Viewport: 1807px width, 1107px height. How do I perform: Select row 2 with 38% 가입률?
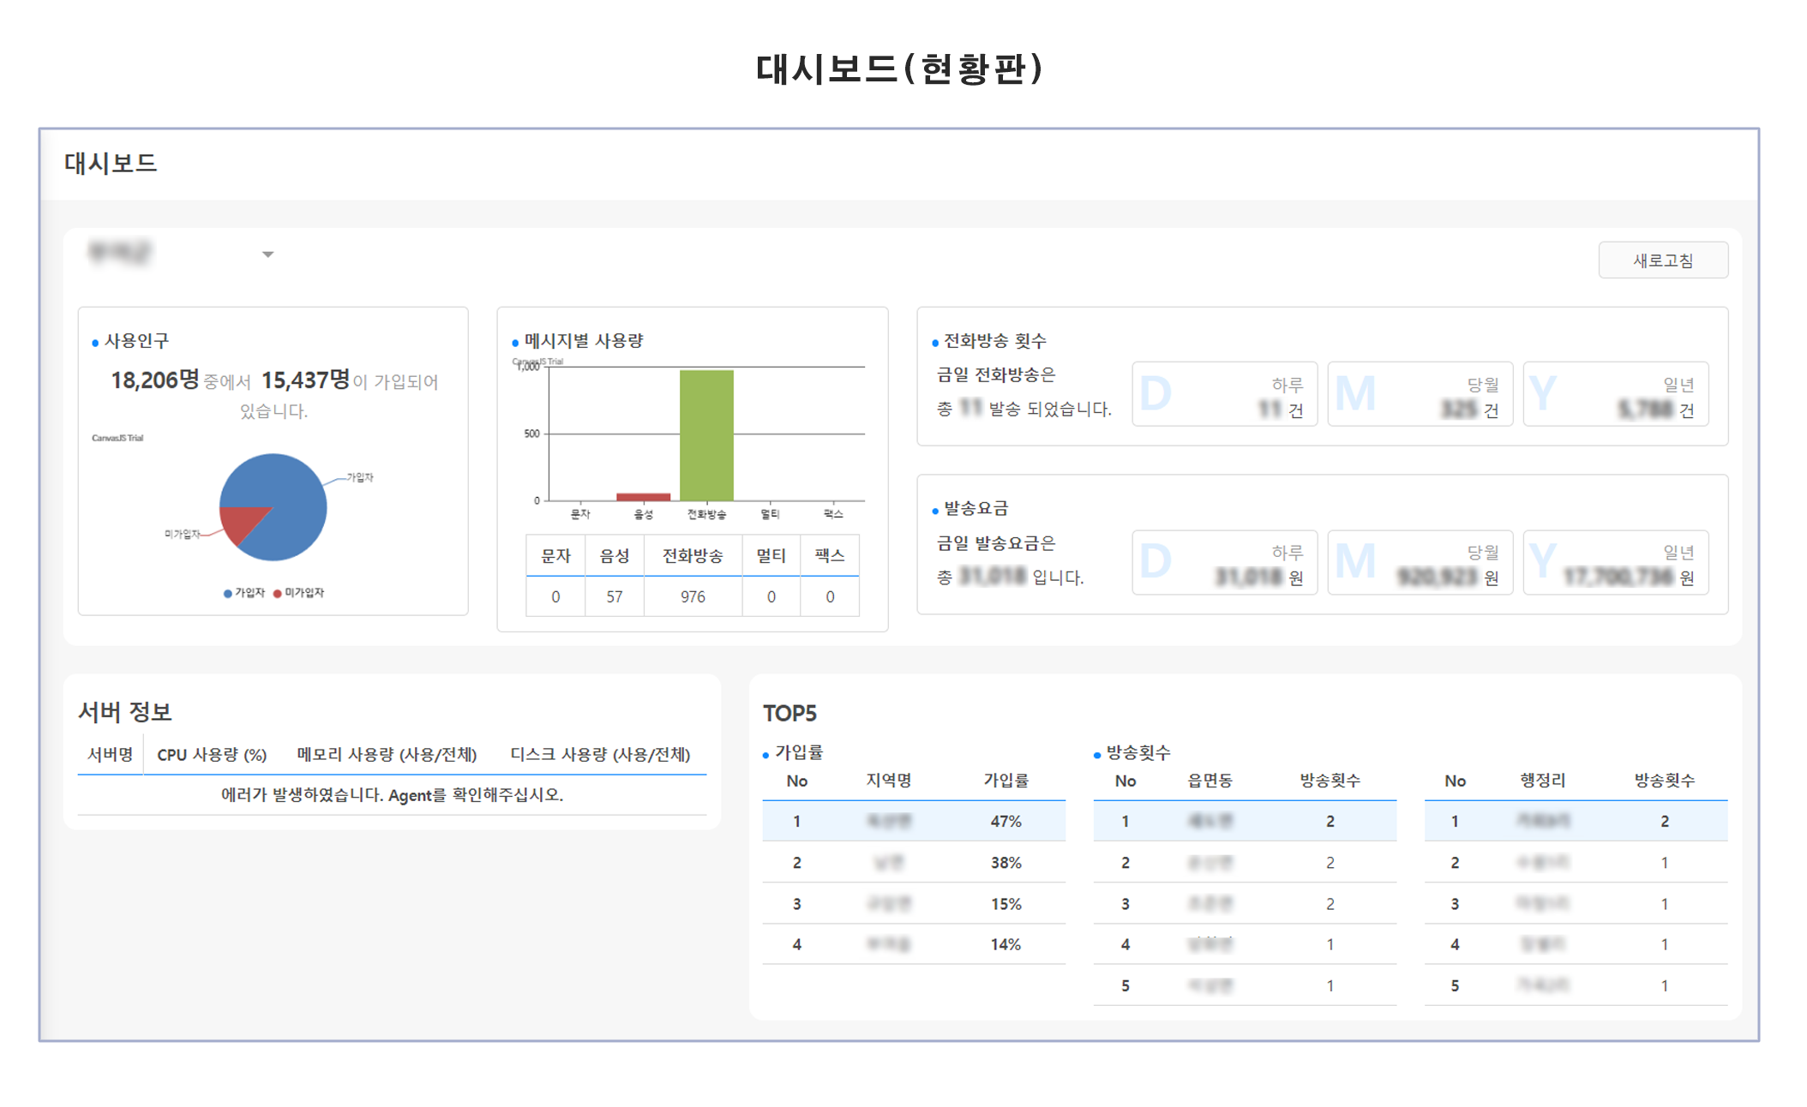point(913,863)
